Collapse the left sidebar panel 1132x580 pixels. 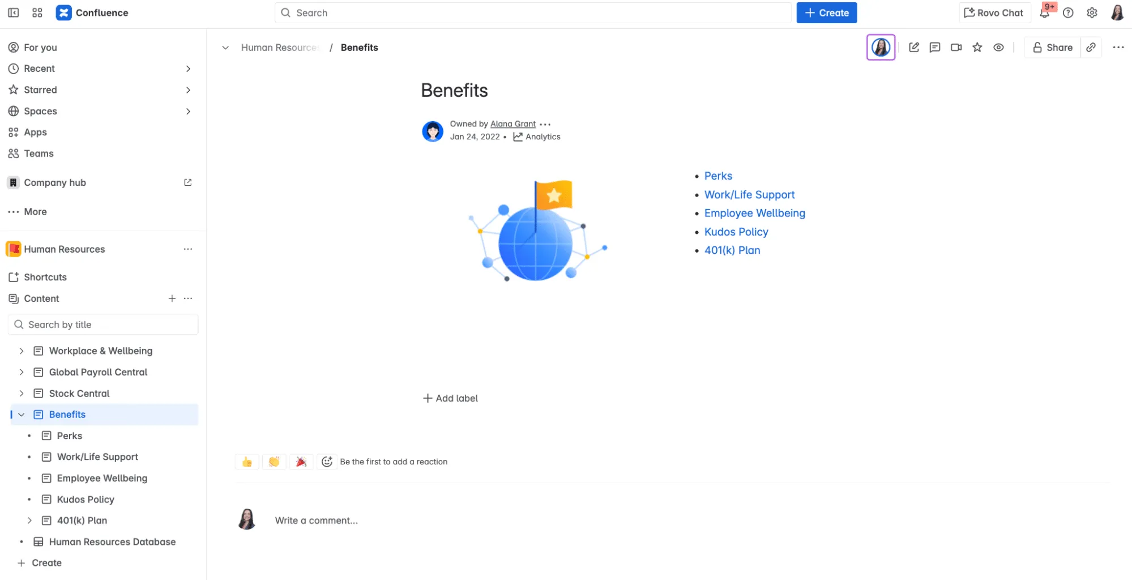coord(14,13)
